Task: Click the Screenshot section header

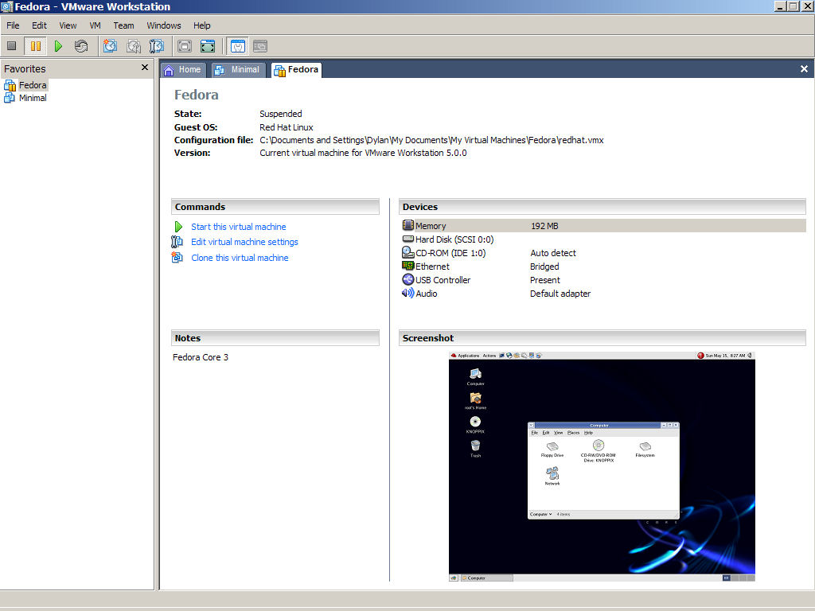Action: (x=602, y=338)
